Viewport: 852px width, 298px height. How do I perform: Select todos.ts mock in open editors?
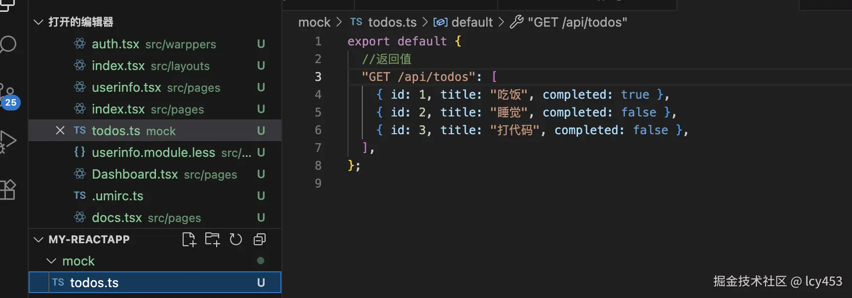tap(155, 131)
